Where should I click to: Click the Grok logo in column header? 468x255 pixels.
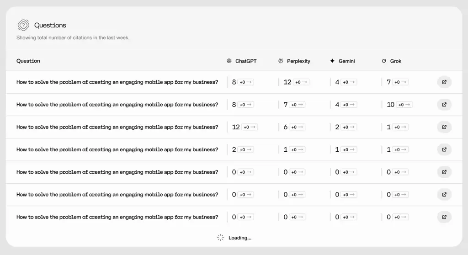(x=384, y=61)
